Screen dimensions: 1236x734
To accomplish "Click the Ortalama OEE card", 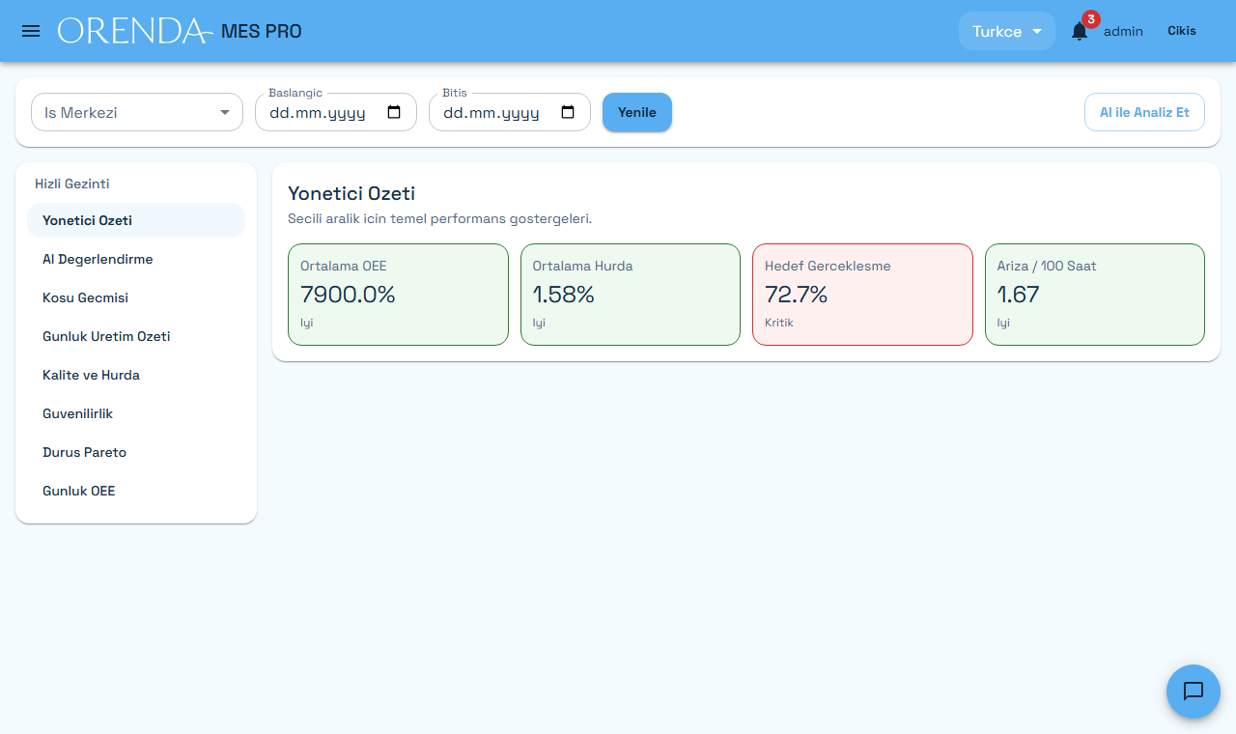I will (x=398, y=295).
